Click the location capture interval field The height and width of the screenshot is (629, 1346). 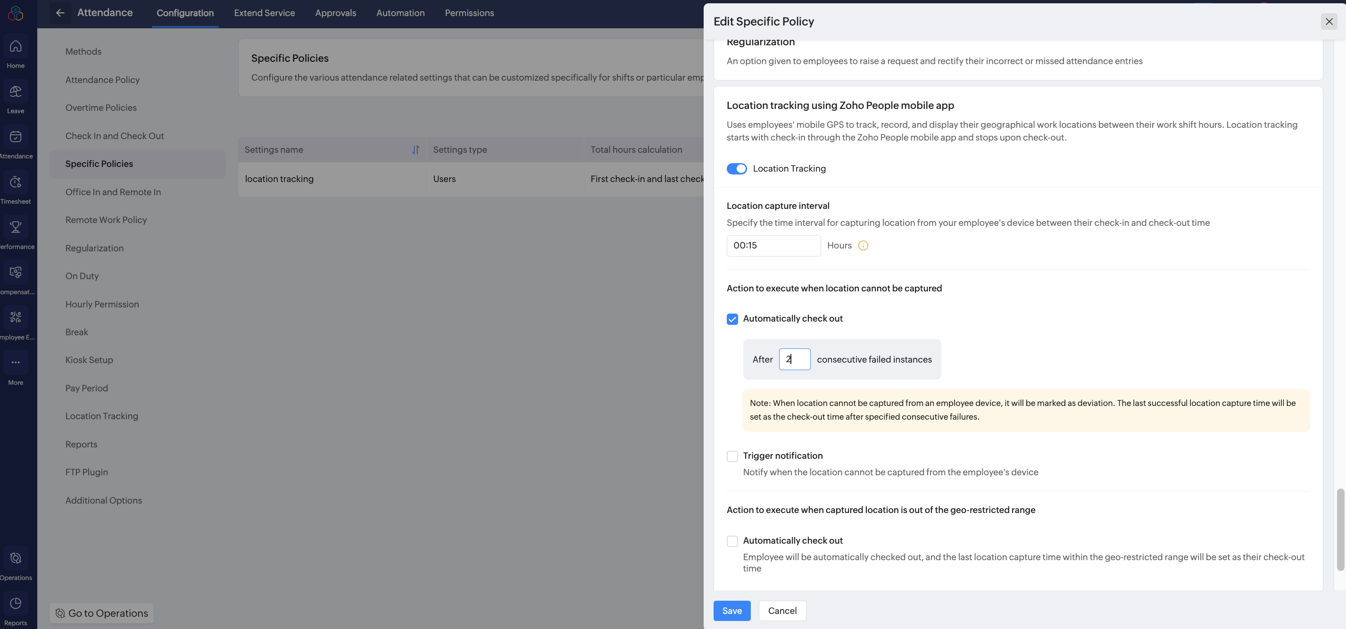[x=773, y=246]
